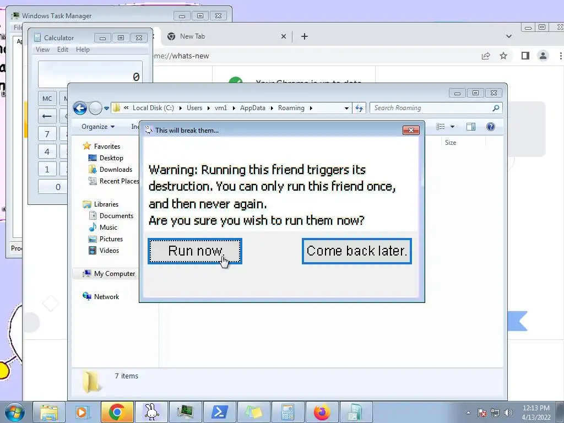This screenshot has height=423, width=564.
Task: Close the 'This will break them' dialog
Action: coord(411,130)
